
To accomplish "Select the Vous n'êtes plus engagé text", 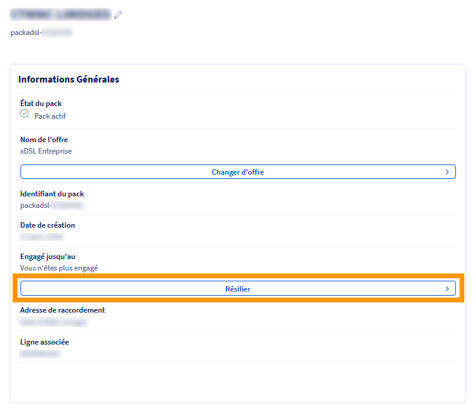I will 59,268.
